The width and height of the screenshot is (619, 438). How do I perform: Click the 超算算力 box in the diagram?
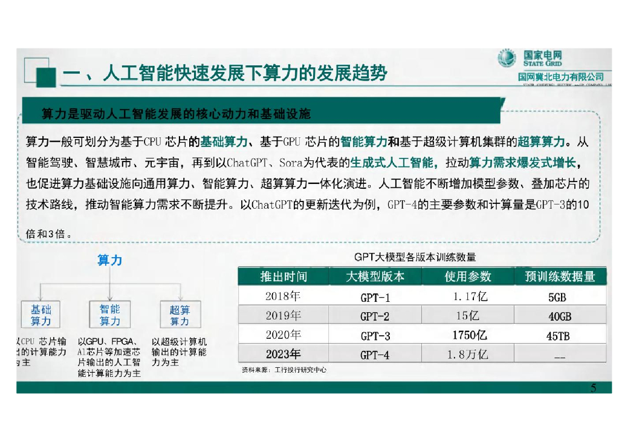180,315
